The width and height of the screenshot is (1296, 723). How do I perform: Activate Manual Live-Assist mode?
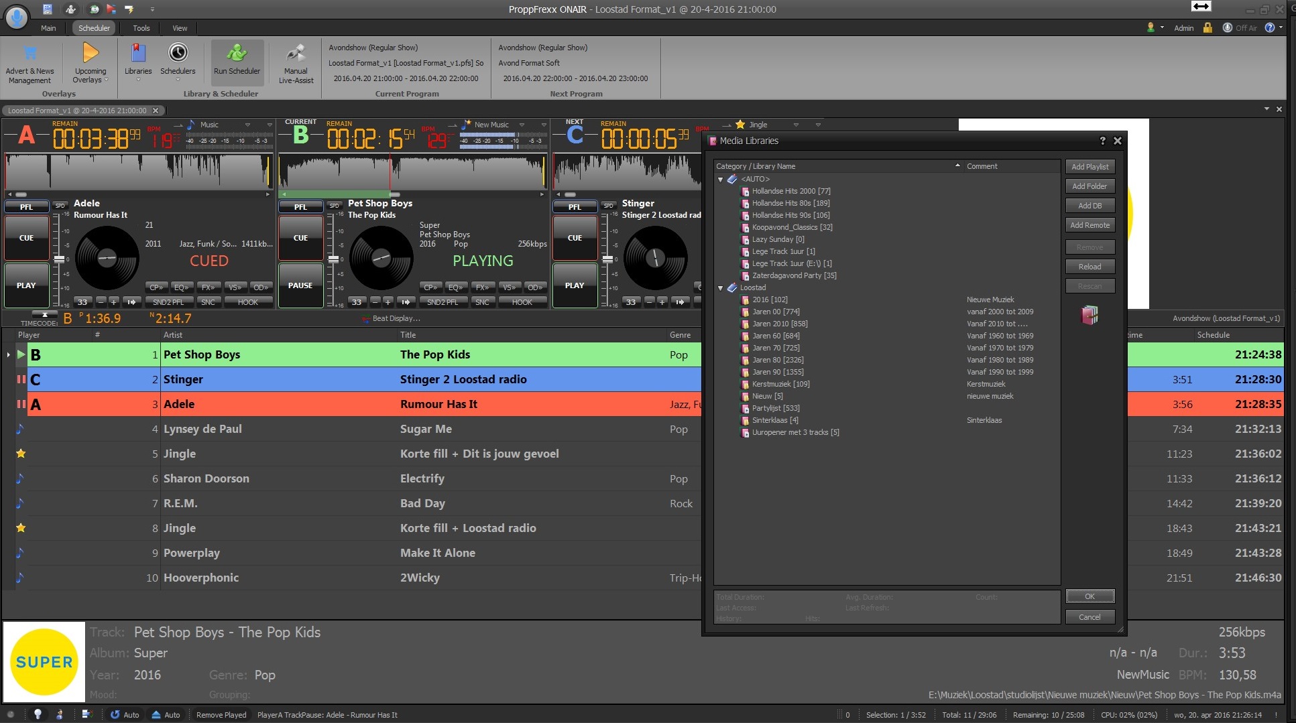(296, 63)
